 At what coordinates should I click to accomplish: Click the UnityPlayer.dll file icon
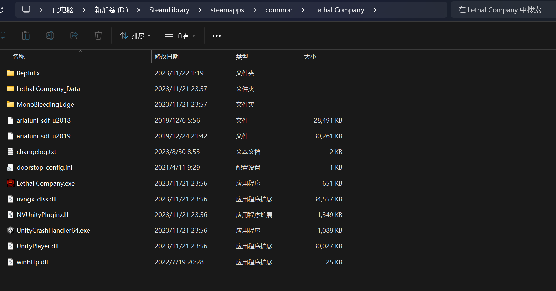[x=11, y=246]
